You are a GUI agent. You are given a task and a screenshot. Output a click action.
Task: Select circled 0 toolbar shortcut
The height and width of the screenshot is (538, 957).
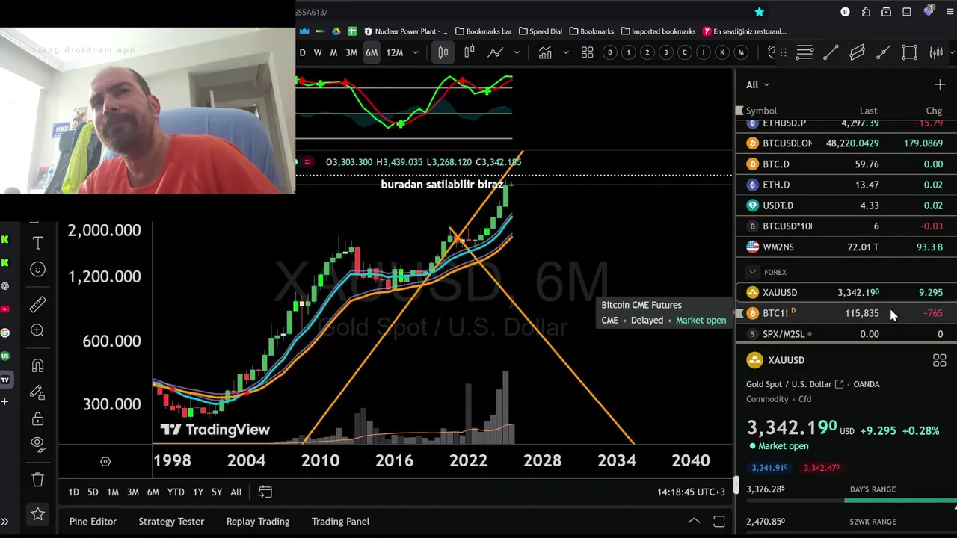pos(610,52)
